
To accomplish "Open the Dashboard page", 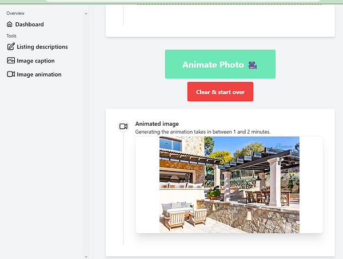I will coord(25,24).
